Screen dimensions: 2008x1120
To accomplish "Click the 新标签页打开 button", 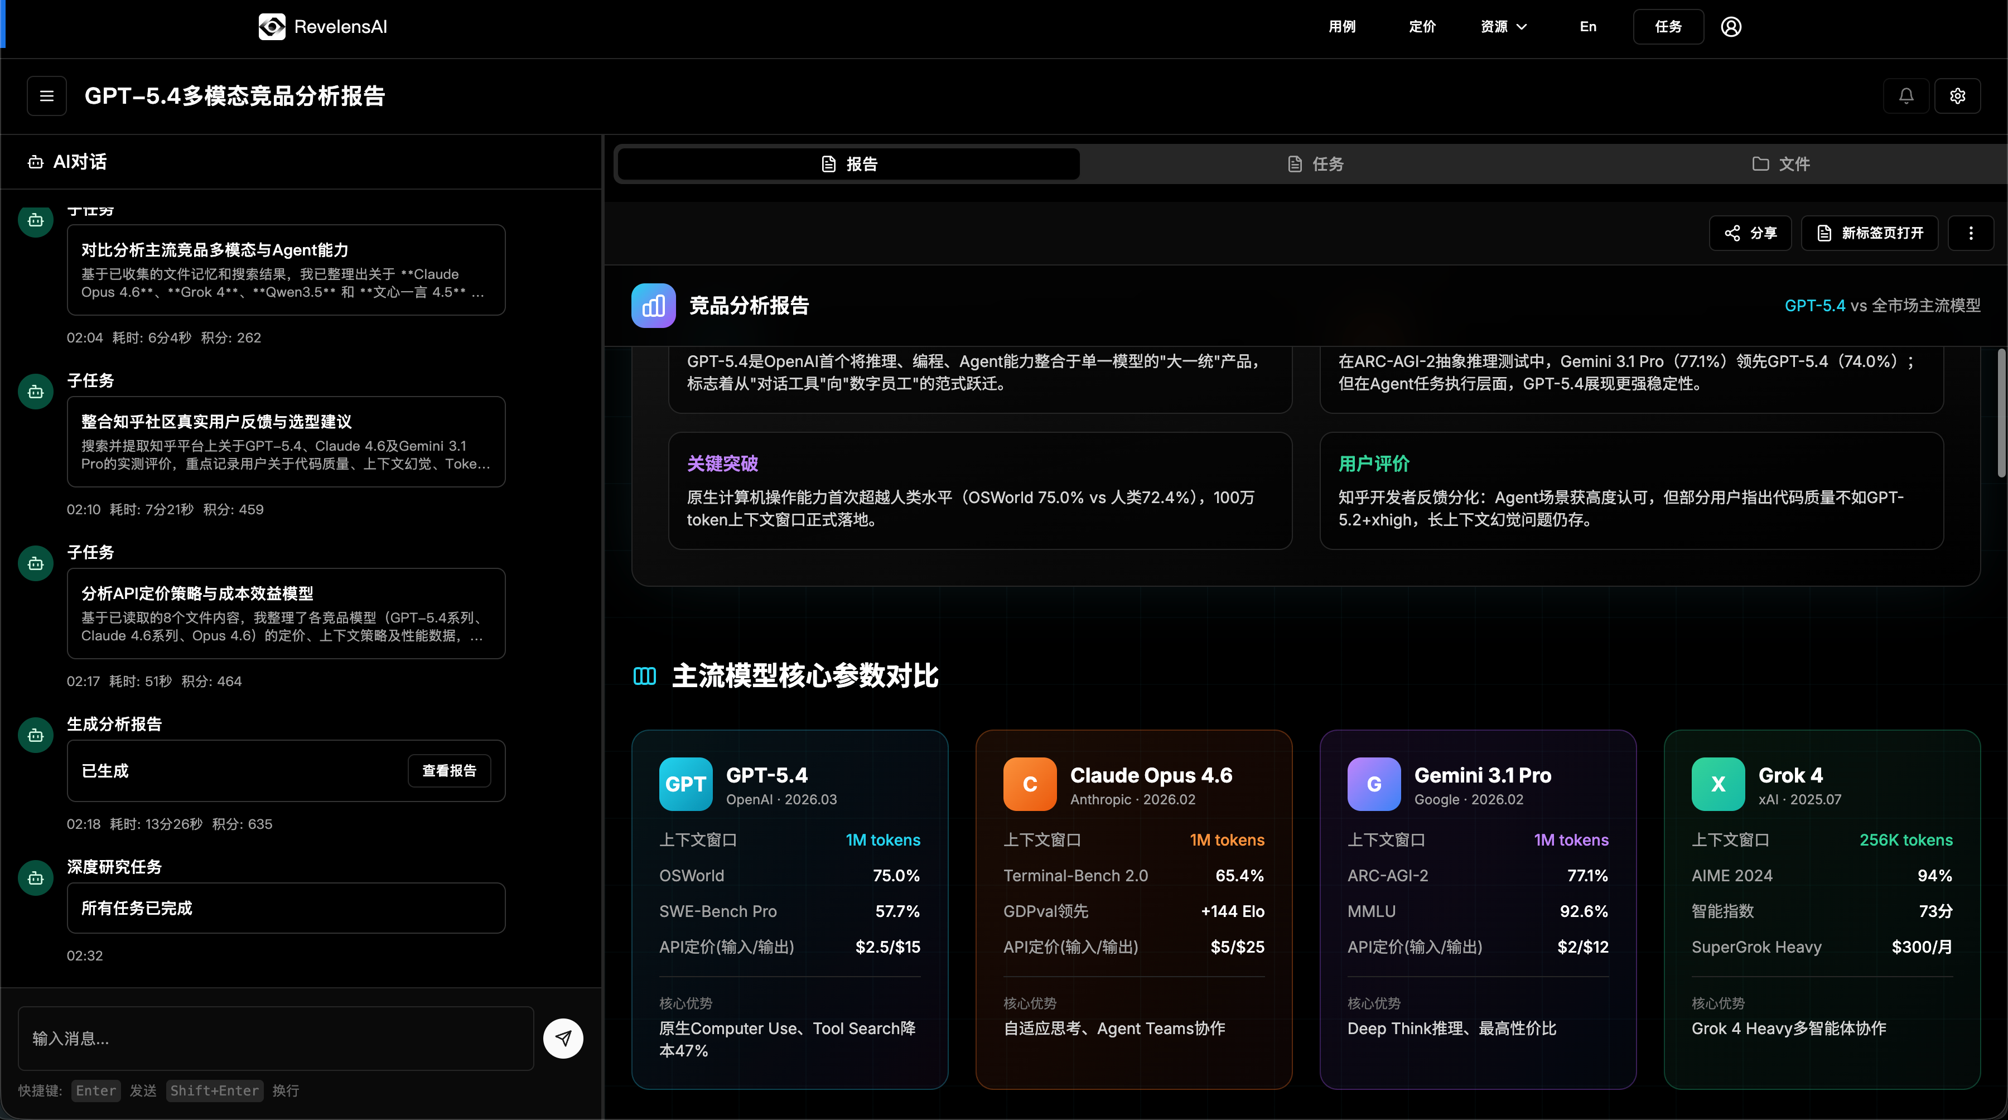I will coord(1870,233).
